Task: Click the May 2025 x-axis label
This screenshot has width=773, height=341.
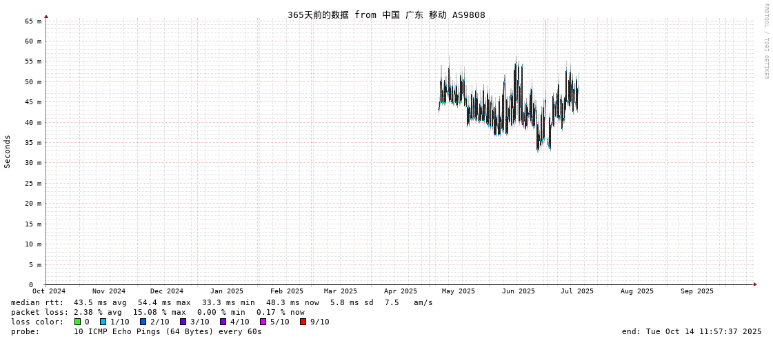Action: click(x=459, y=291)
